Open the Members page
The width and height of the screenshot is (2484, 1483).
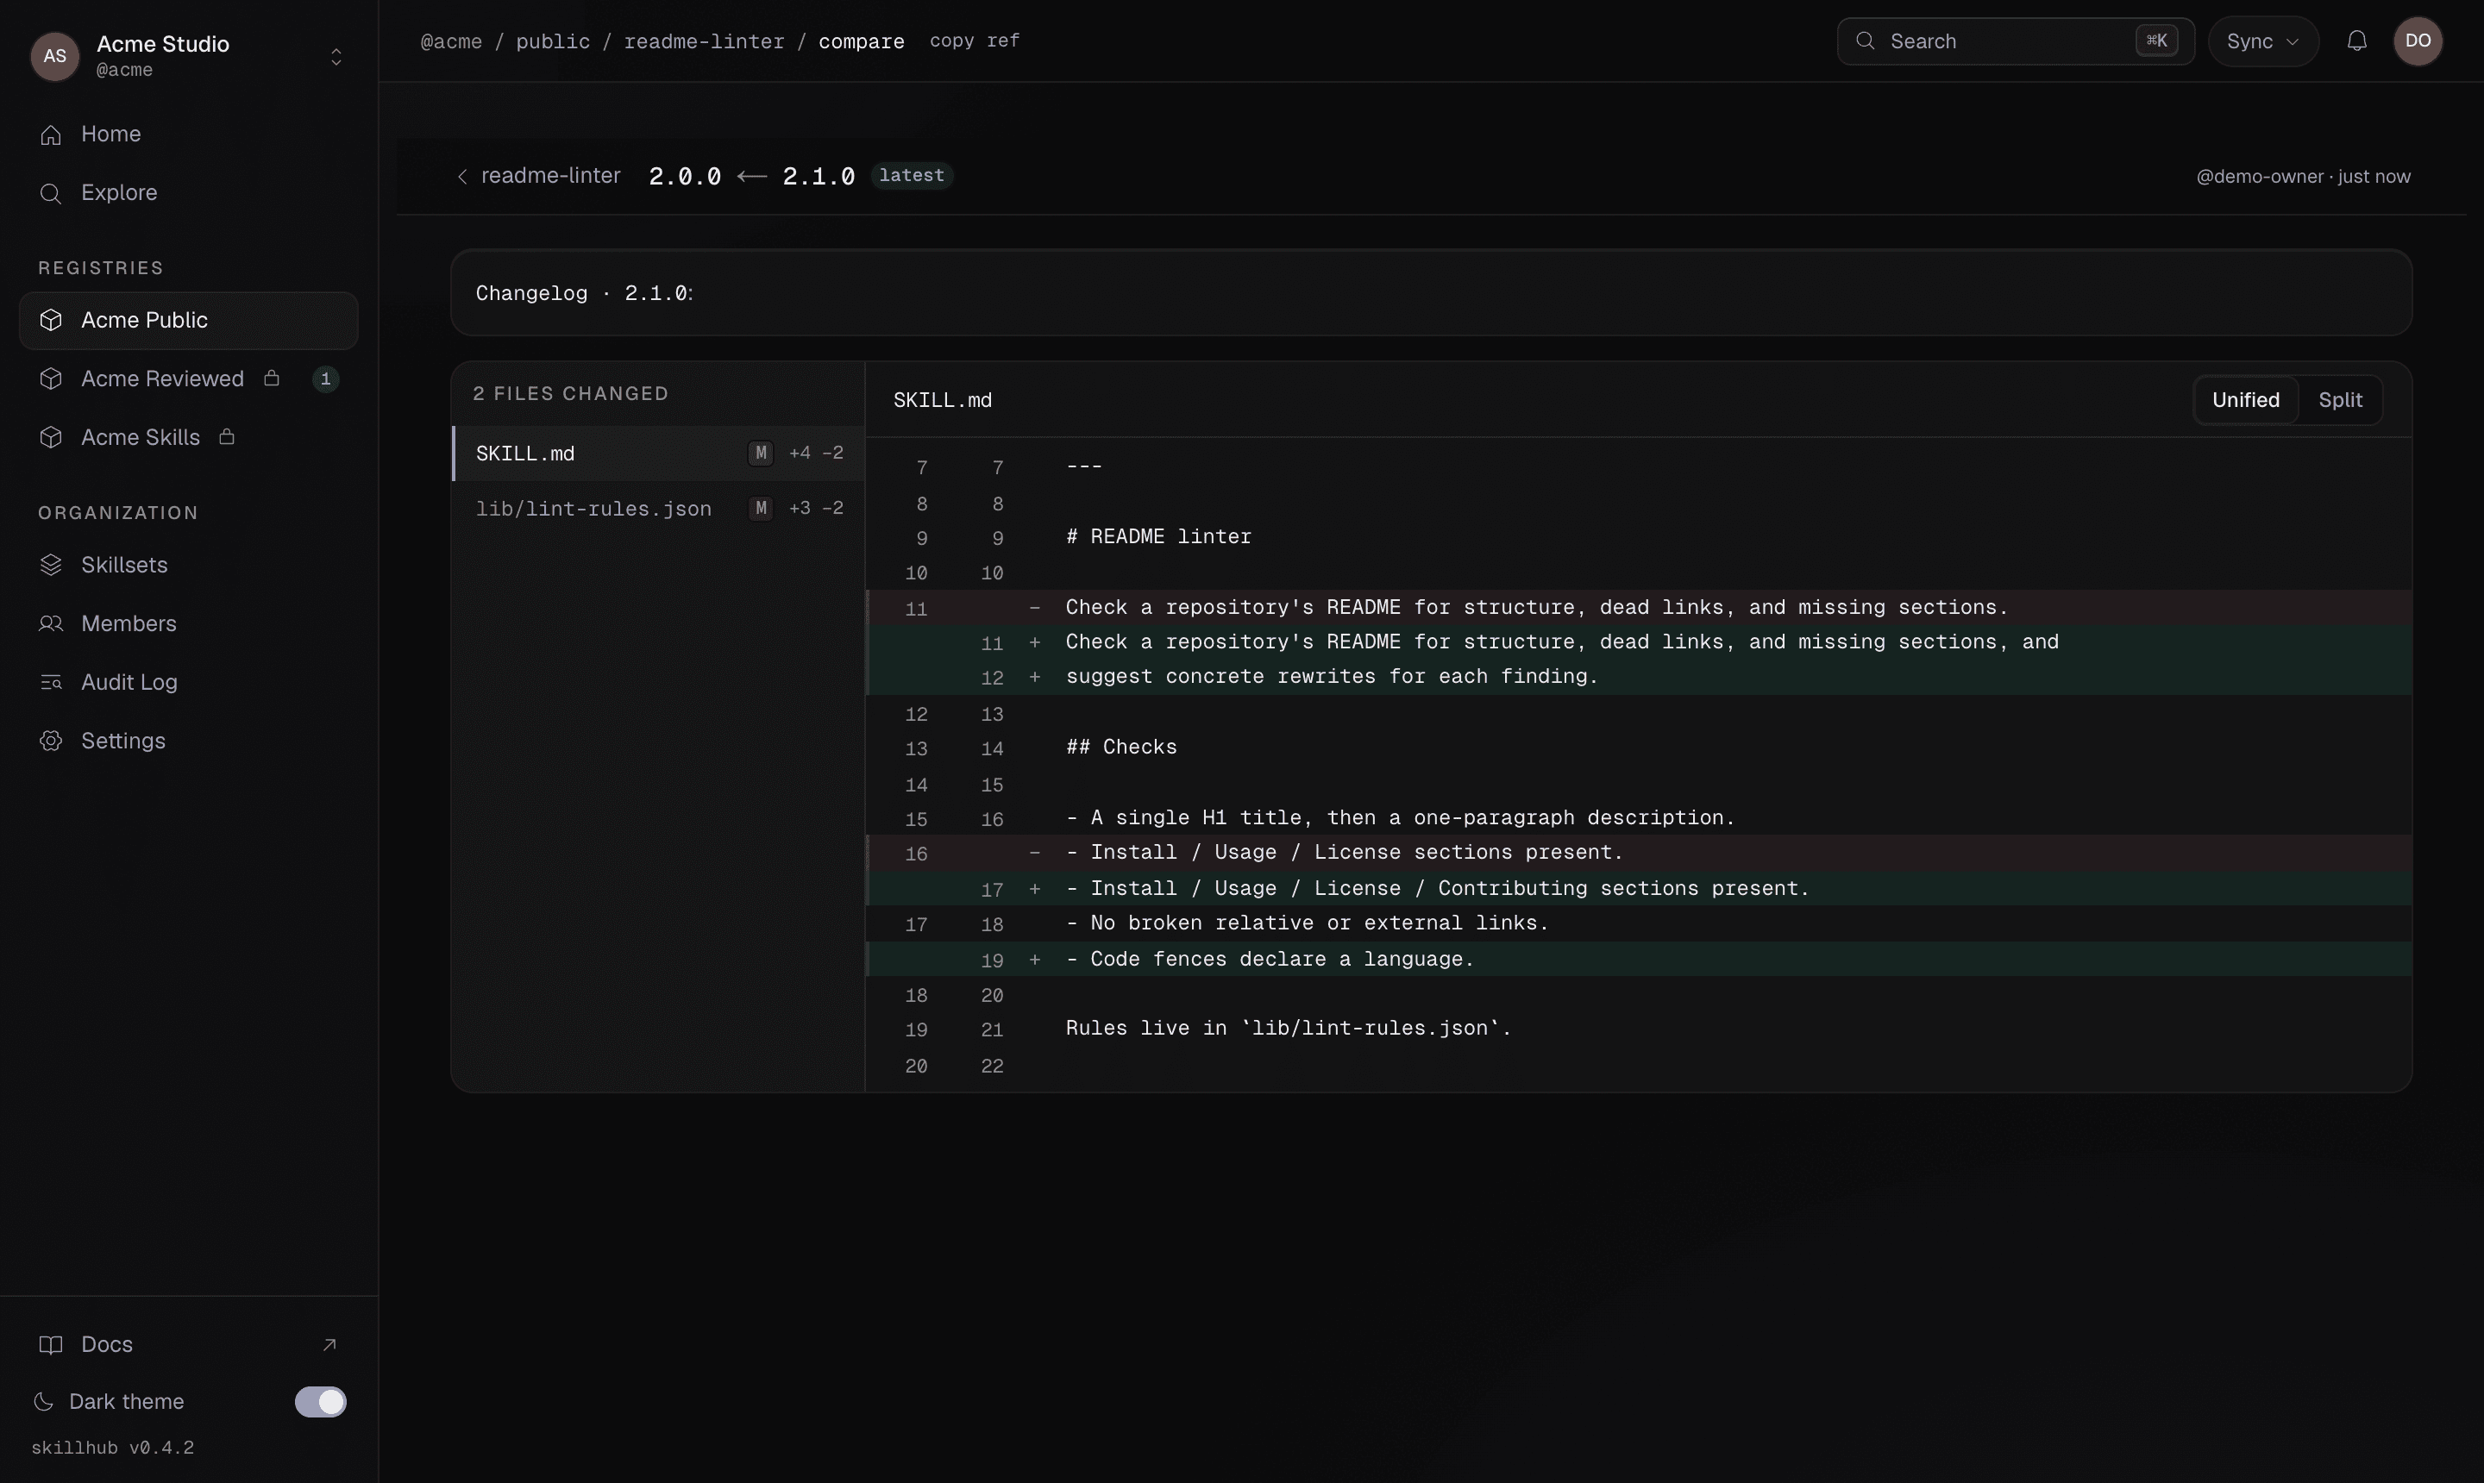(189, 623)
